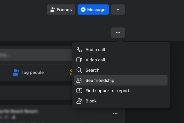Toggle the profile three-dots menu button
This screenshot has width=184, height=123.
pyautogui.click(x=118, y=33)
